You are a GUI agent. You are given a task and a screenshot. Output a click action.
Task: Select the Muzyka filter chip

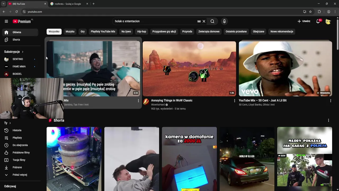(70, 32)
